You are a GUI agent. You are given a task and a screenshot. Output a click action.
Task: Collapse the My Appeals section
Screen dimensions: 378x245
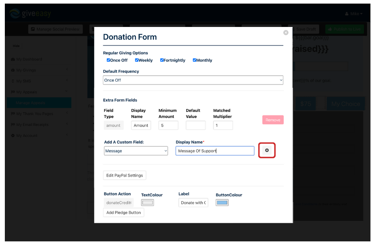(x=67, y=92)
